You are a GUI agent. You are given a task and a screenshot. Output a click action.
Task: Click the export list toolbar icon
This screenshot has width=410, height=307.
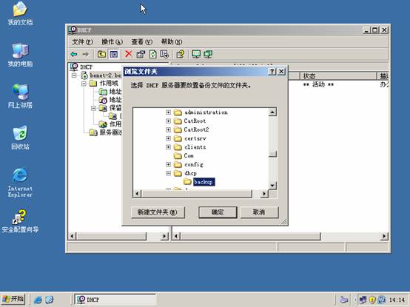[164, 54]
